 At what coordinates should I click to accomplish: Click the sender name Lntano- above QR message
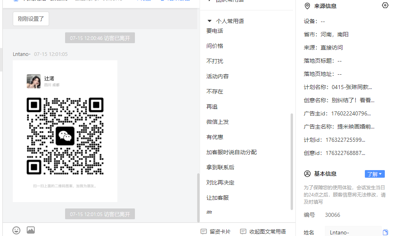pos(22,54)
